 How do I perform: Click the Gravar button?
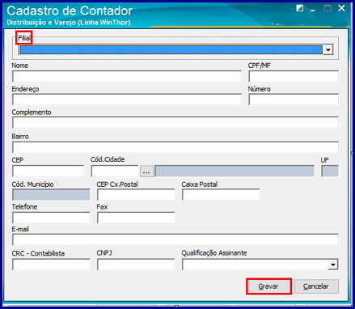(268, 286)
